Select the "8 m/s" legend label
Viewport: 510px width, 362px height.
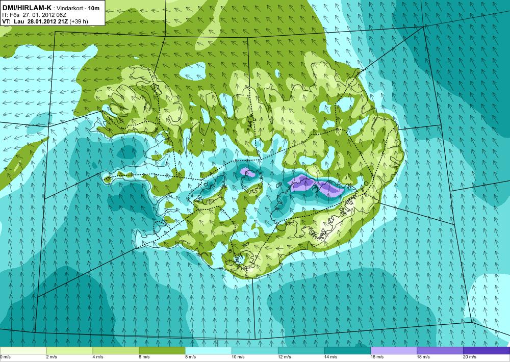[x=191, y=357]
